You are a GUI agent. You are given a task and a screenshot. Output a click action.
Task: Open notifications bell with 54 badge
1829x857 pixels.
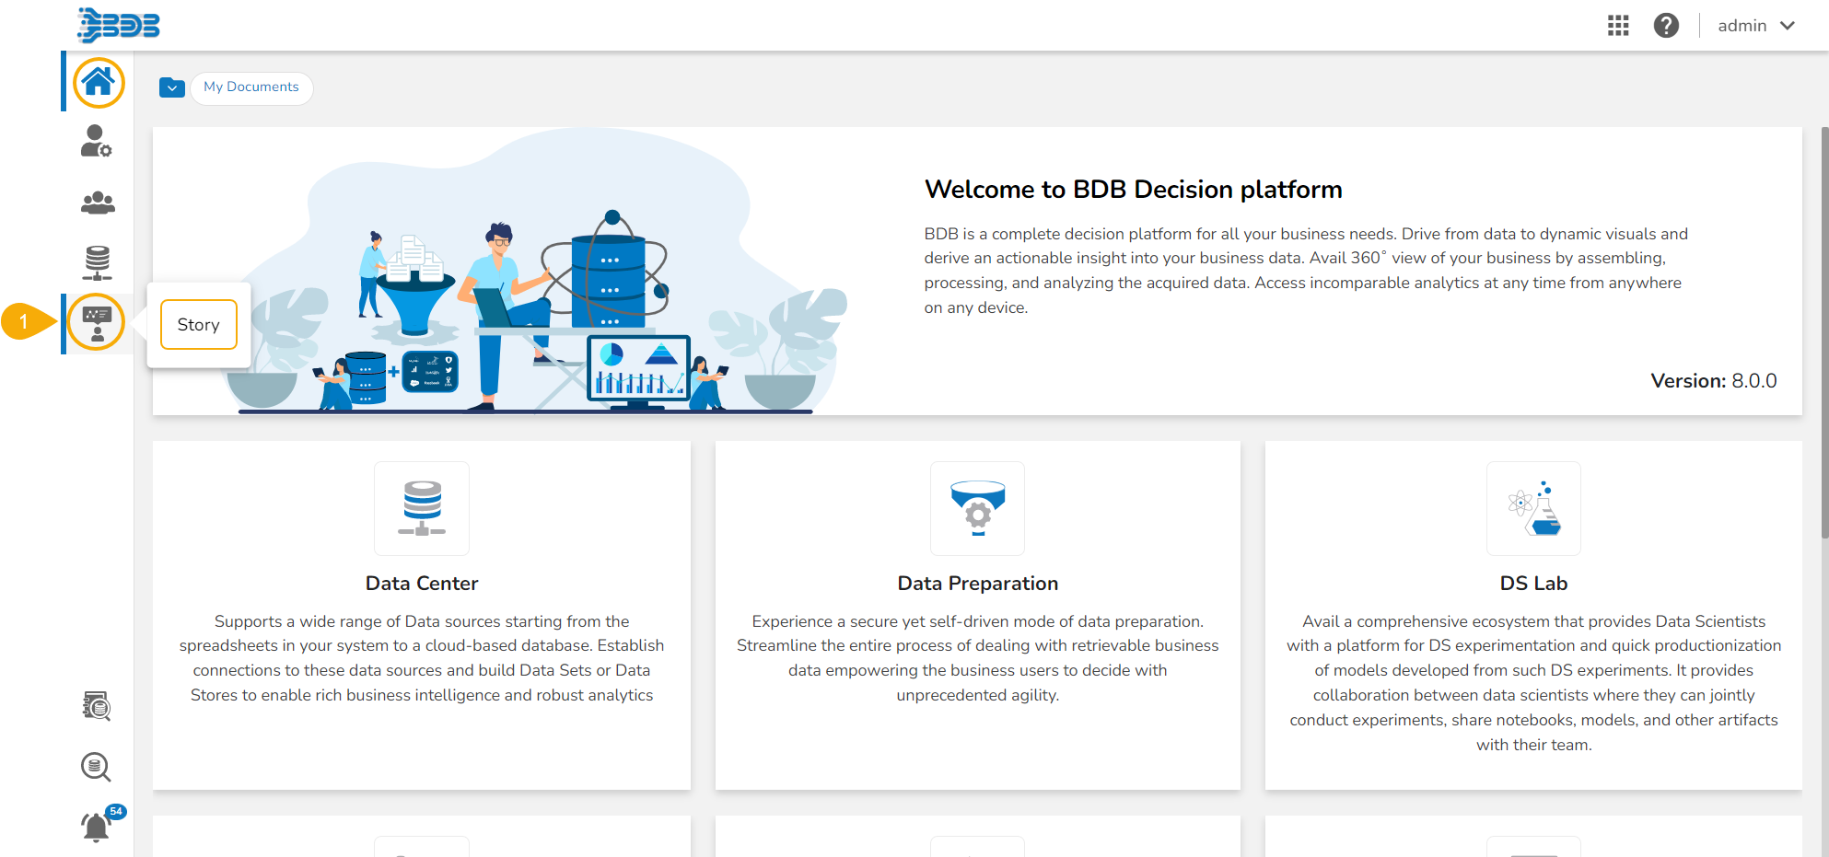[98, 825]
